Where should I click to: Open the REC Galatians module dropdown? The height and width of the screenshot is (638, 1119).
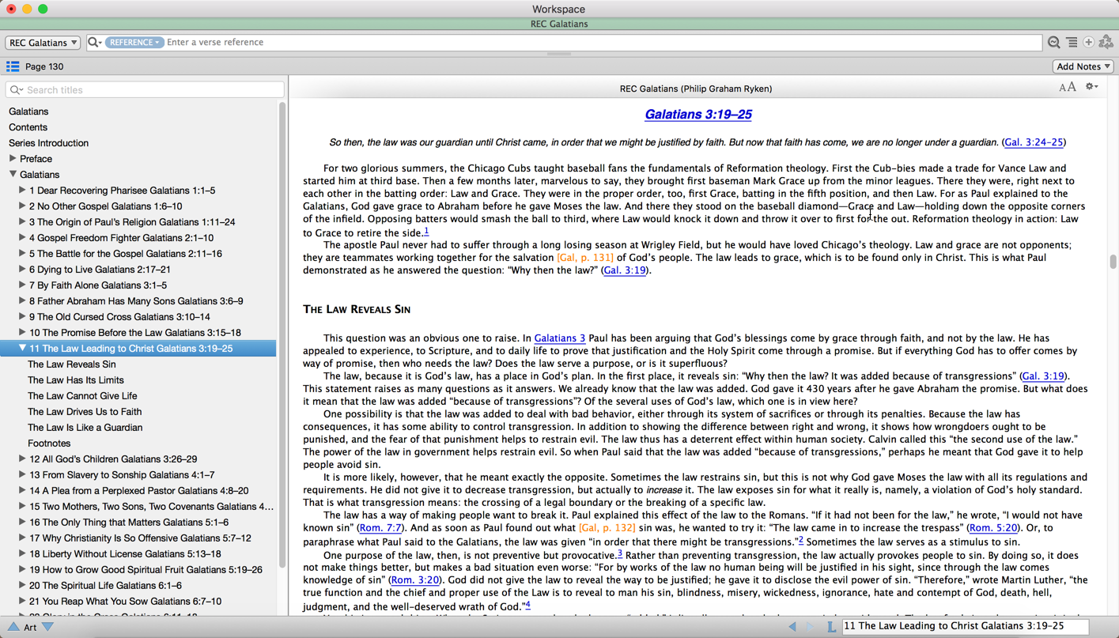(43, 43)
